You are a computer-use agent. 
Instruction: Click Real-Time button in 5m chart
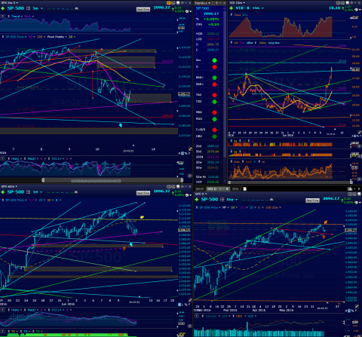tap(143, 9)
